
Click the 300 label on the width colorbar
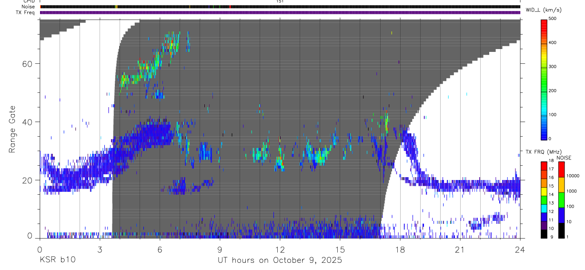pos(553,67)
